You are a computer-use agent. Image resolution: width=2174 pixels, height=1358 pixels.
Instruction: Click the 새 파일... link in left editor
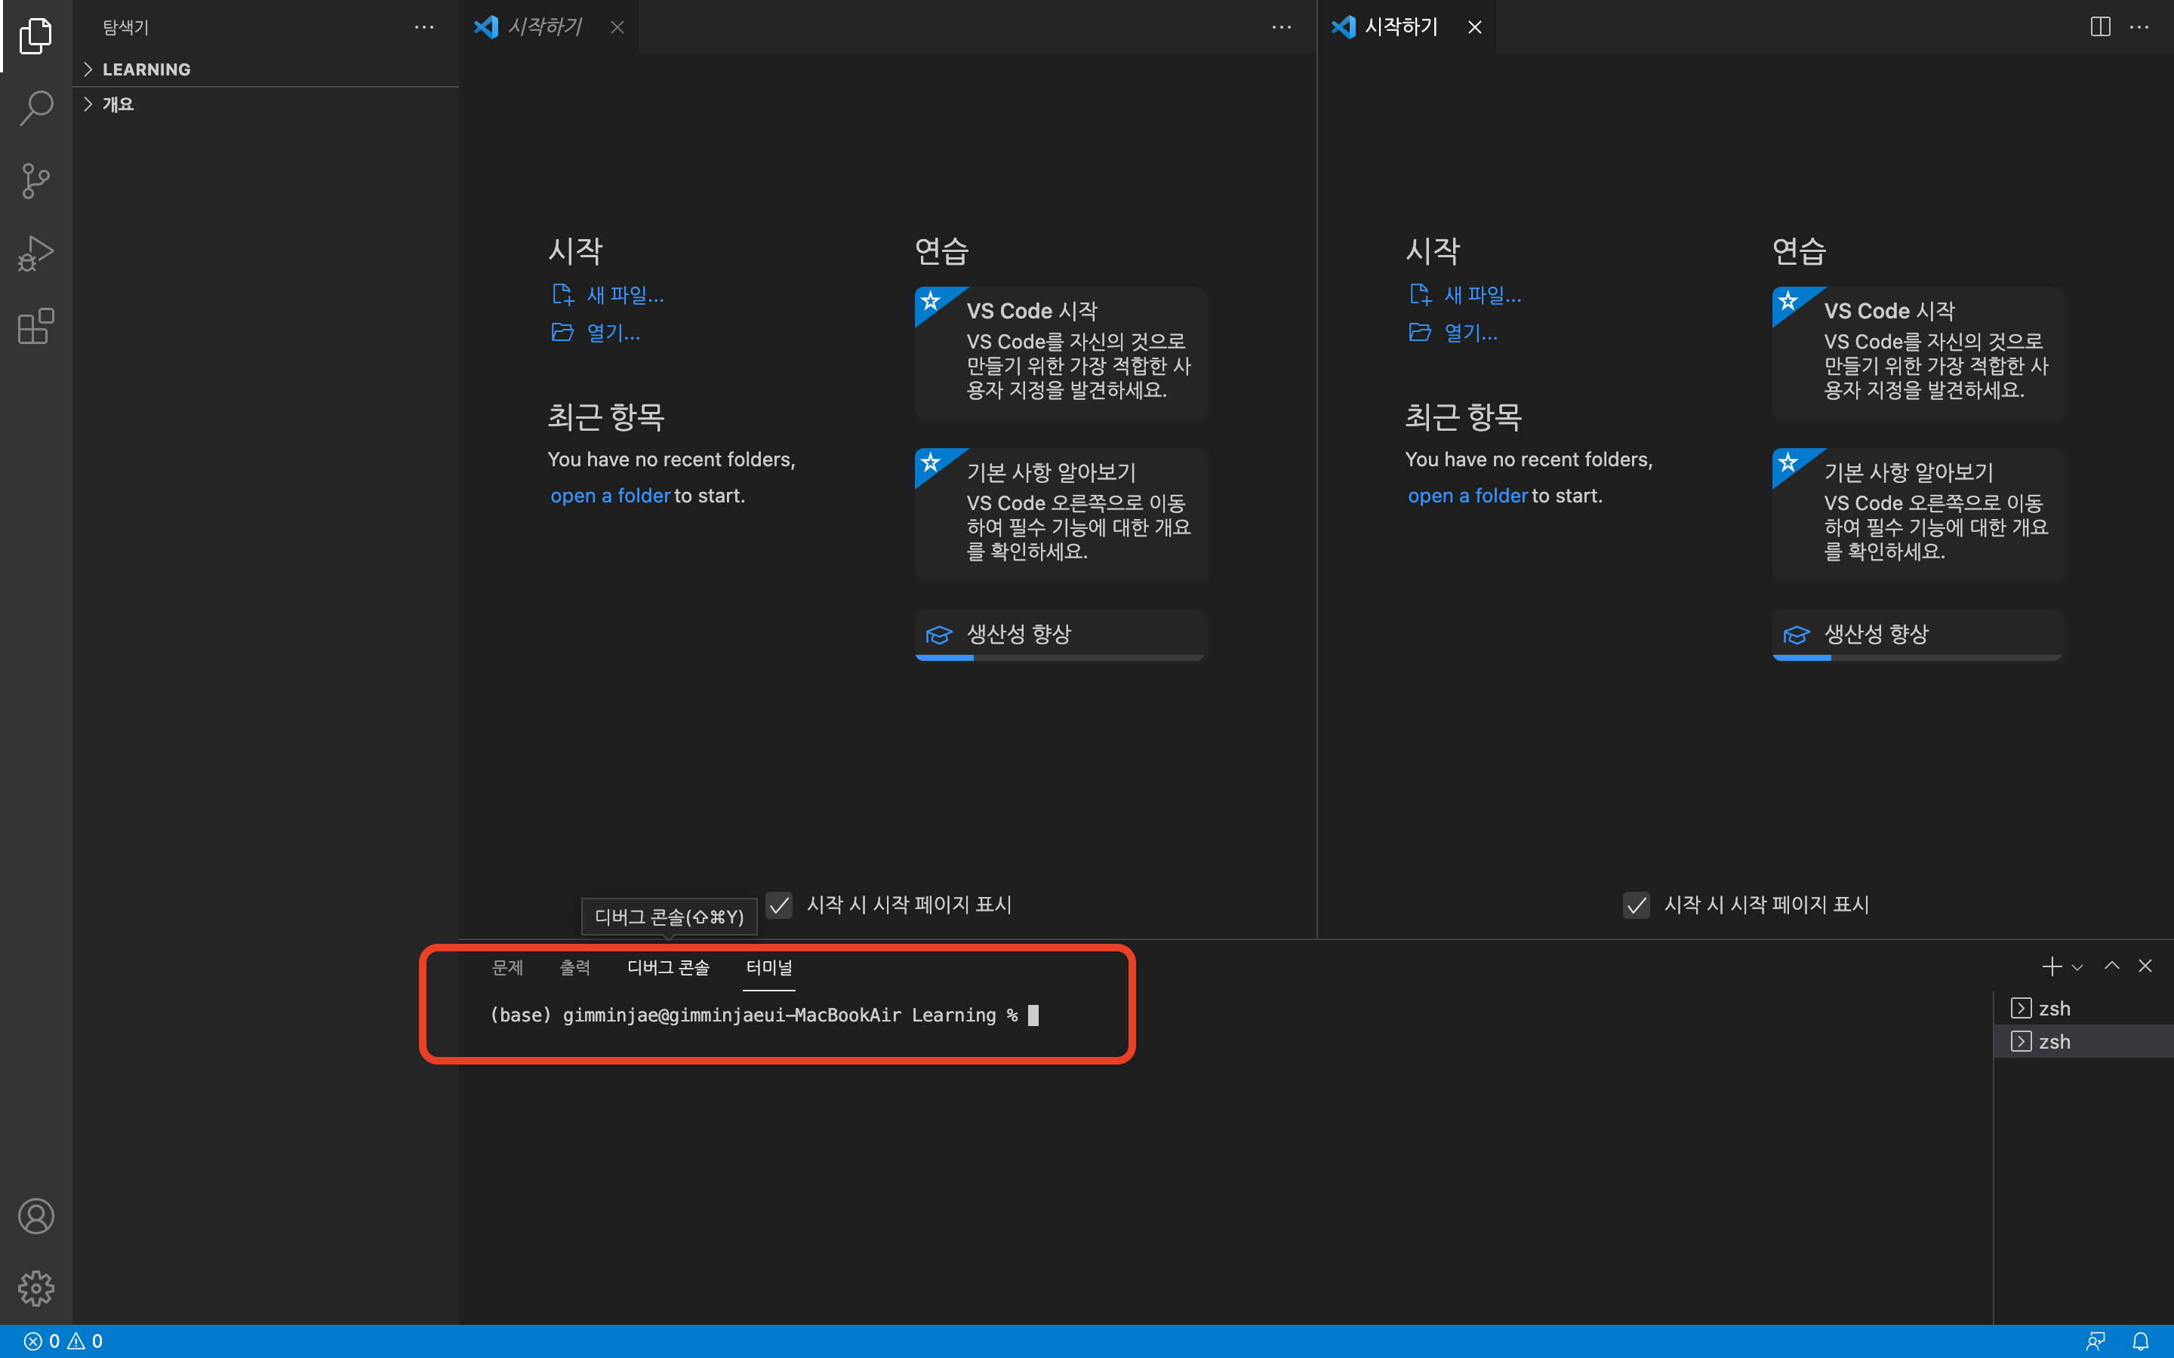pyautogui.click(x=624, y=294)
